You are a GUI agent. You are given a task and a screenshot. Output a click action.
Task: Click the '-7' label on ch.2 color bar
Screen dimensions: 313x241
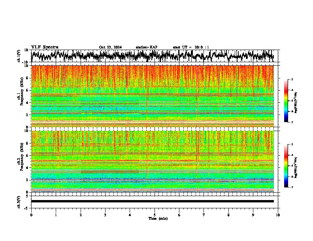(x=291, y=187)
